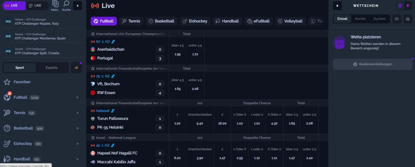This screenshot has width=415, height=167.
Task: Select Tennis filter in Live bar
Action: 131,21
